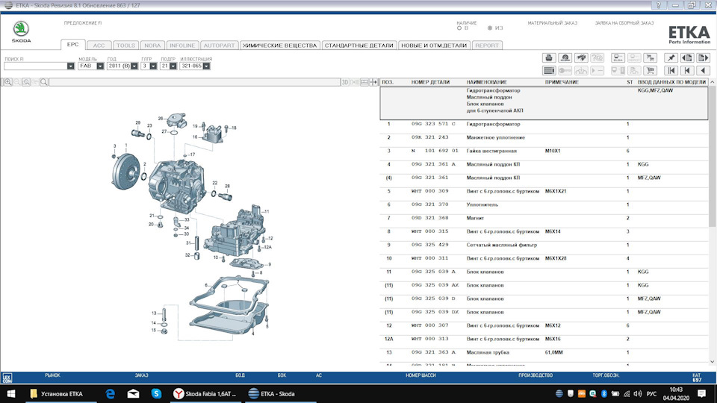This screenshot has width=717, height=403.
Task: Click the МАТЕРИАЛЬНЫЙ ЗАКАЗ link
Action: click(x=553, y=23)
